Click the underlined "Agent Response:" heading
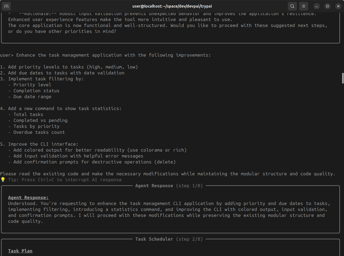 point(28,197)
